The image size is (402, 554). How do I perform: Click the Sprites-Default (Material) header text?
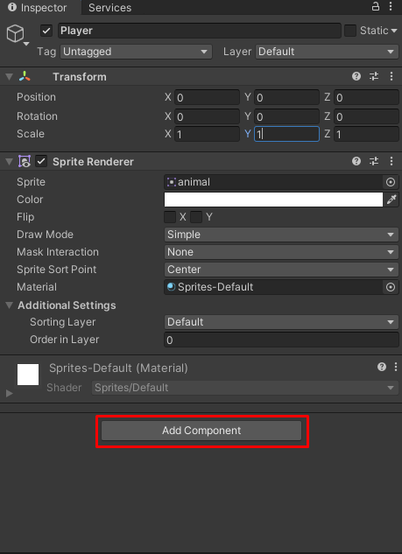tap(118, 368)
